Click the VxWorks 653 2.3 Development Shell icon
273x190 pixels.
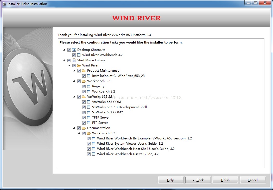click(x=89, y=107)
